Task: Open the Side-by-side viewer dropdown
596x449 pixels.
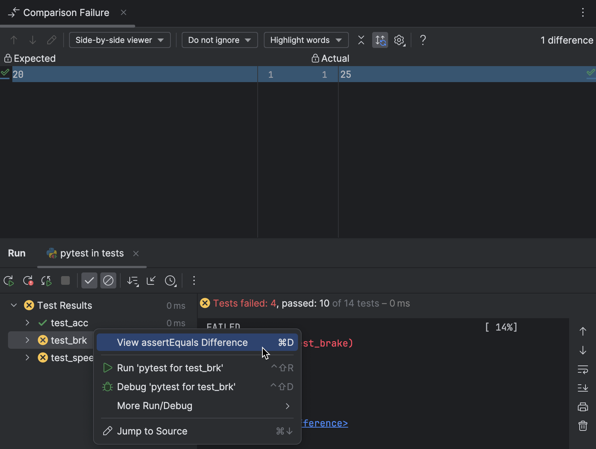Action: click(120, 40)
